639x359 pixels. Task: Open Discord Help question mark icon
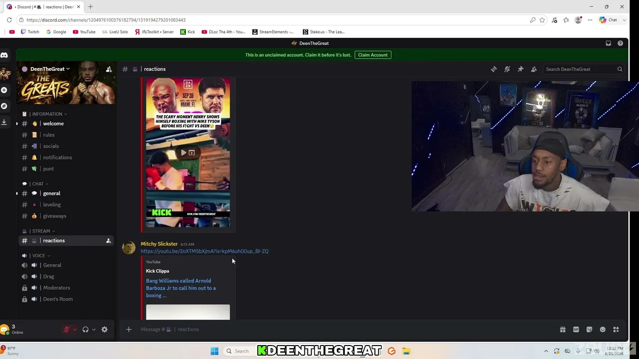[x=620, y=43]
